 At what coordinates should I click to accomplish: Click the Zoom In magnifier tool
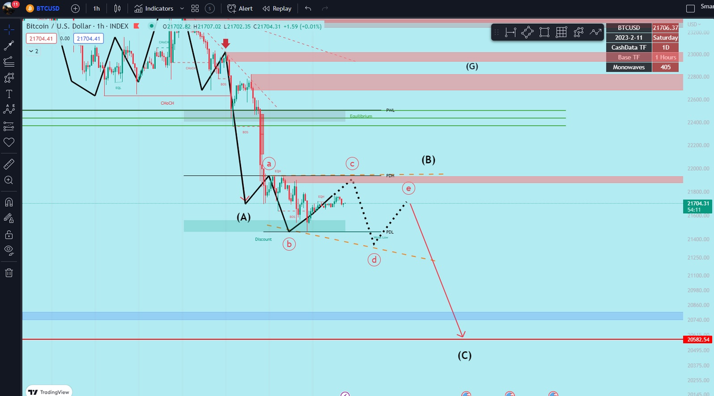point(9,179)
